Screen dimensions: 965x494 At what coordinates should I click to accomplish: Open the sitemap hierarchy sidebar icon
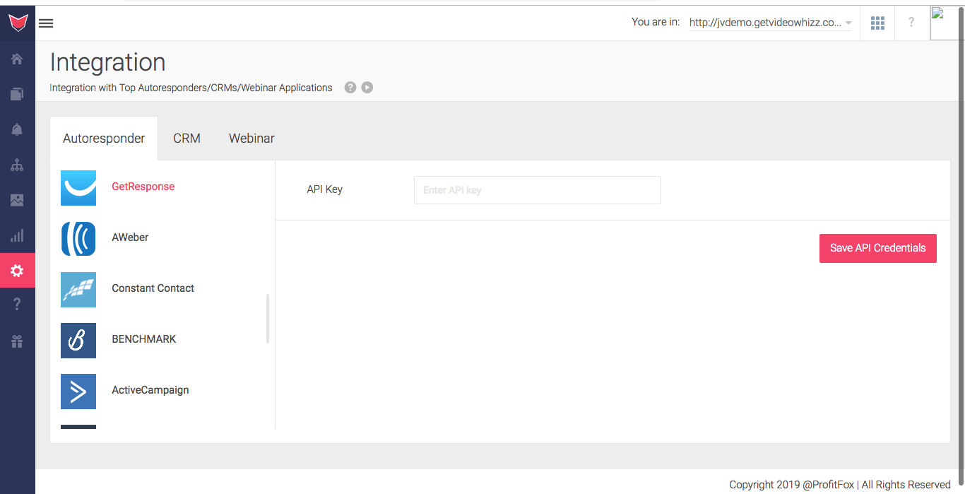click(17, 165)
